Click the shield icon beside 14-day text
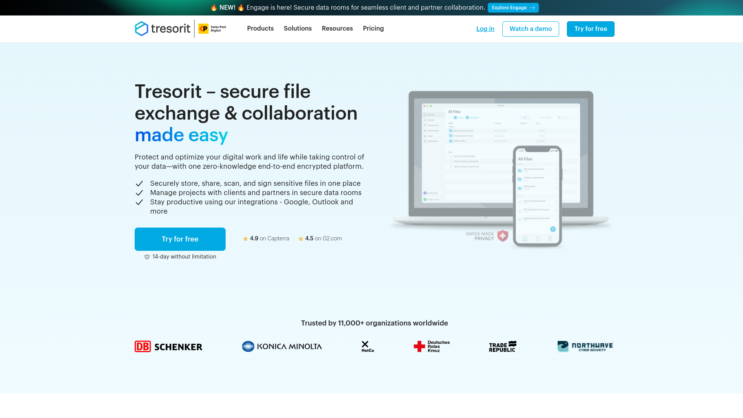 point(147,257)
